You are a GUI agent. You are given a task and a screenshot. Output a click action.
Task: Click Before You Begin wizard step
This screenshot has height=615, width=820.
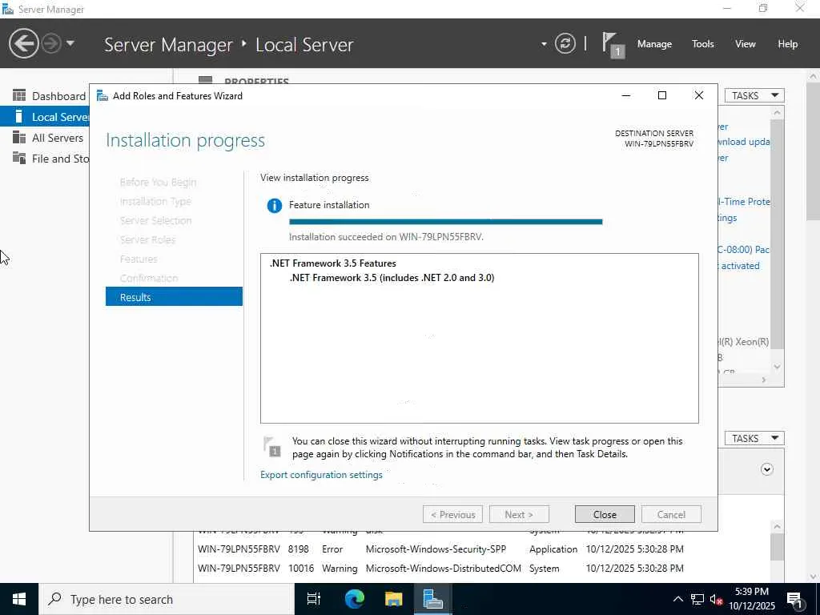coord(158,182)
